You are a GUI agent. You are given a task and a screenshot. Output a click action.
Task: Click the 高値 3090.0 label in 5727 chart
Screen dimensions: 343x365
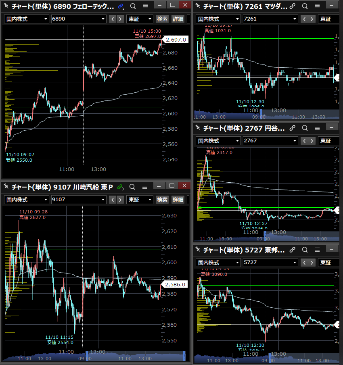pos(214,274)
